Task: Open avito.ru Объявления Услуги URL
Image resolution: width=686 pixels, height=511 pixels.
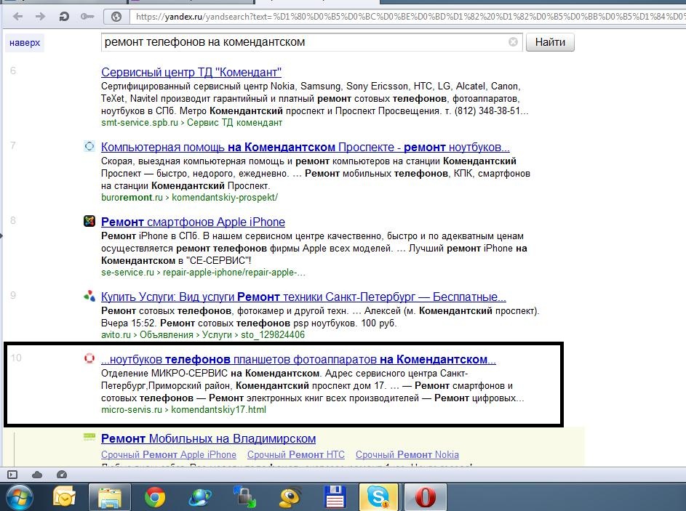Action: coord(203,335)
